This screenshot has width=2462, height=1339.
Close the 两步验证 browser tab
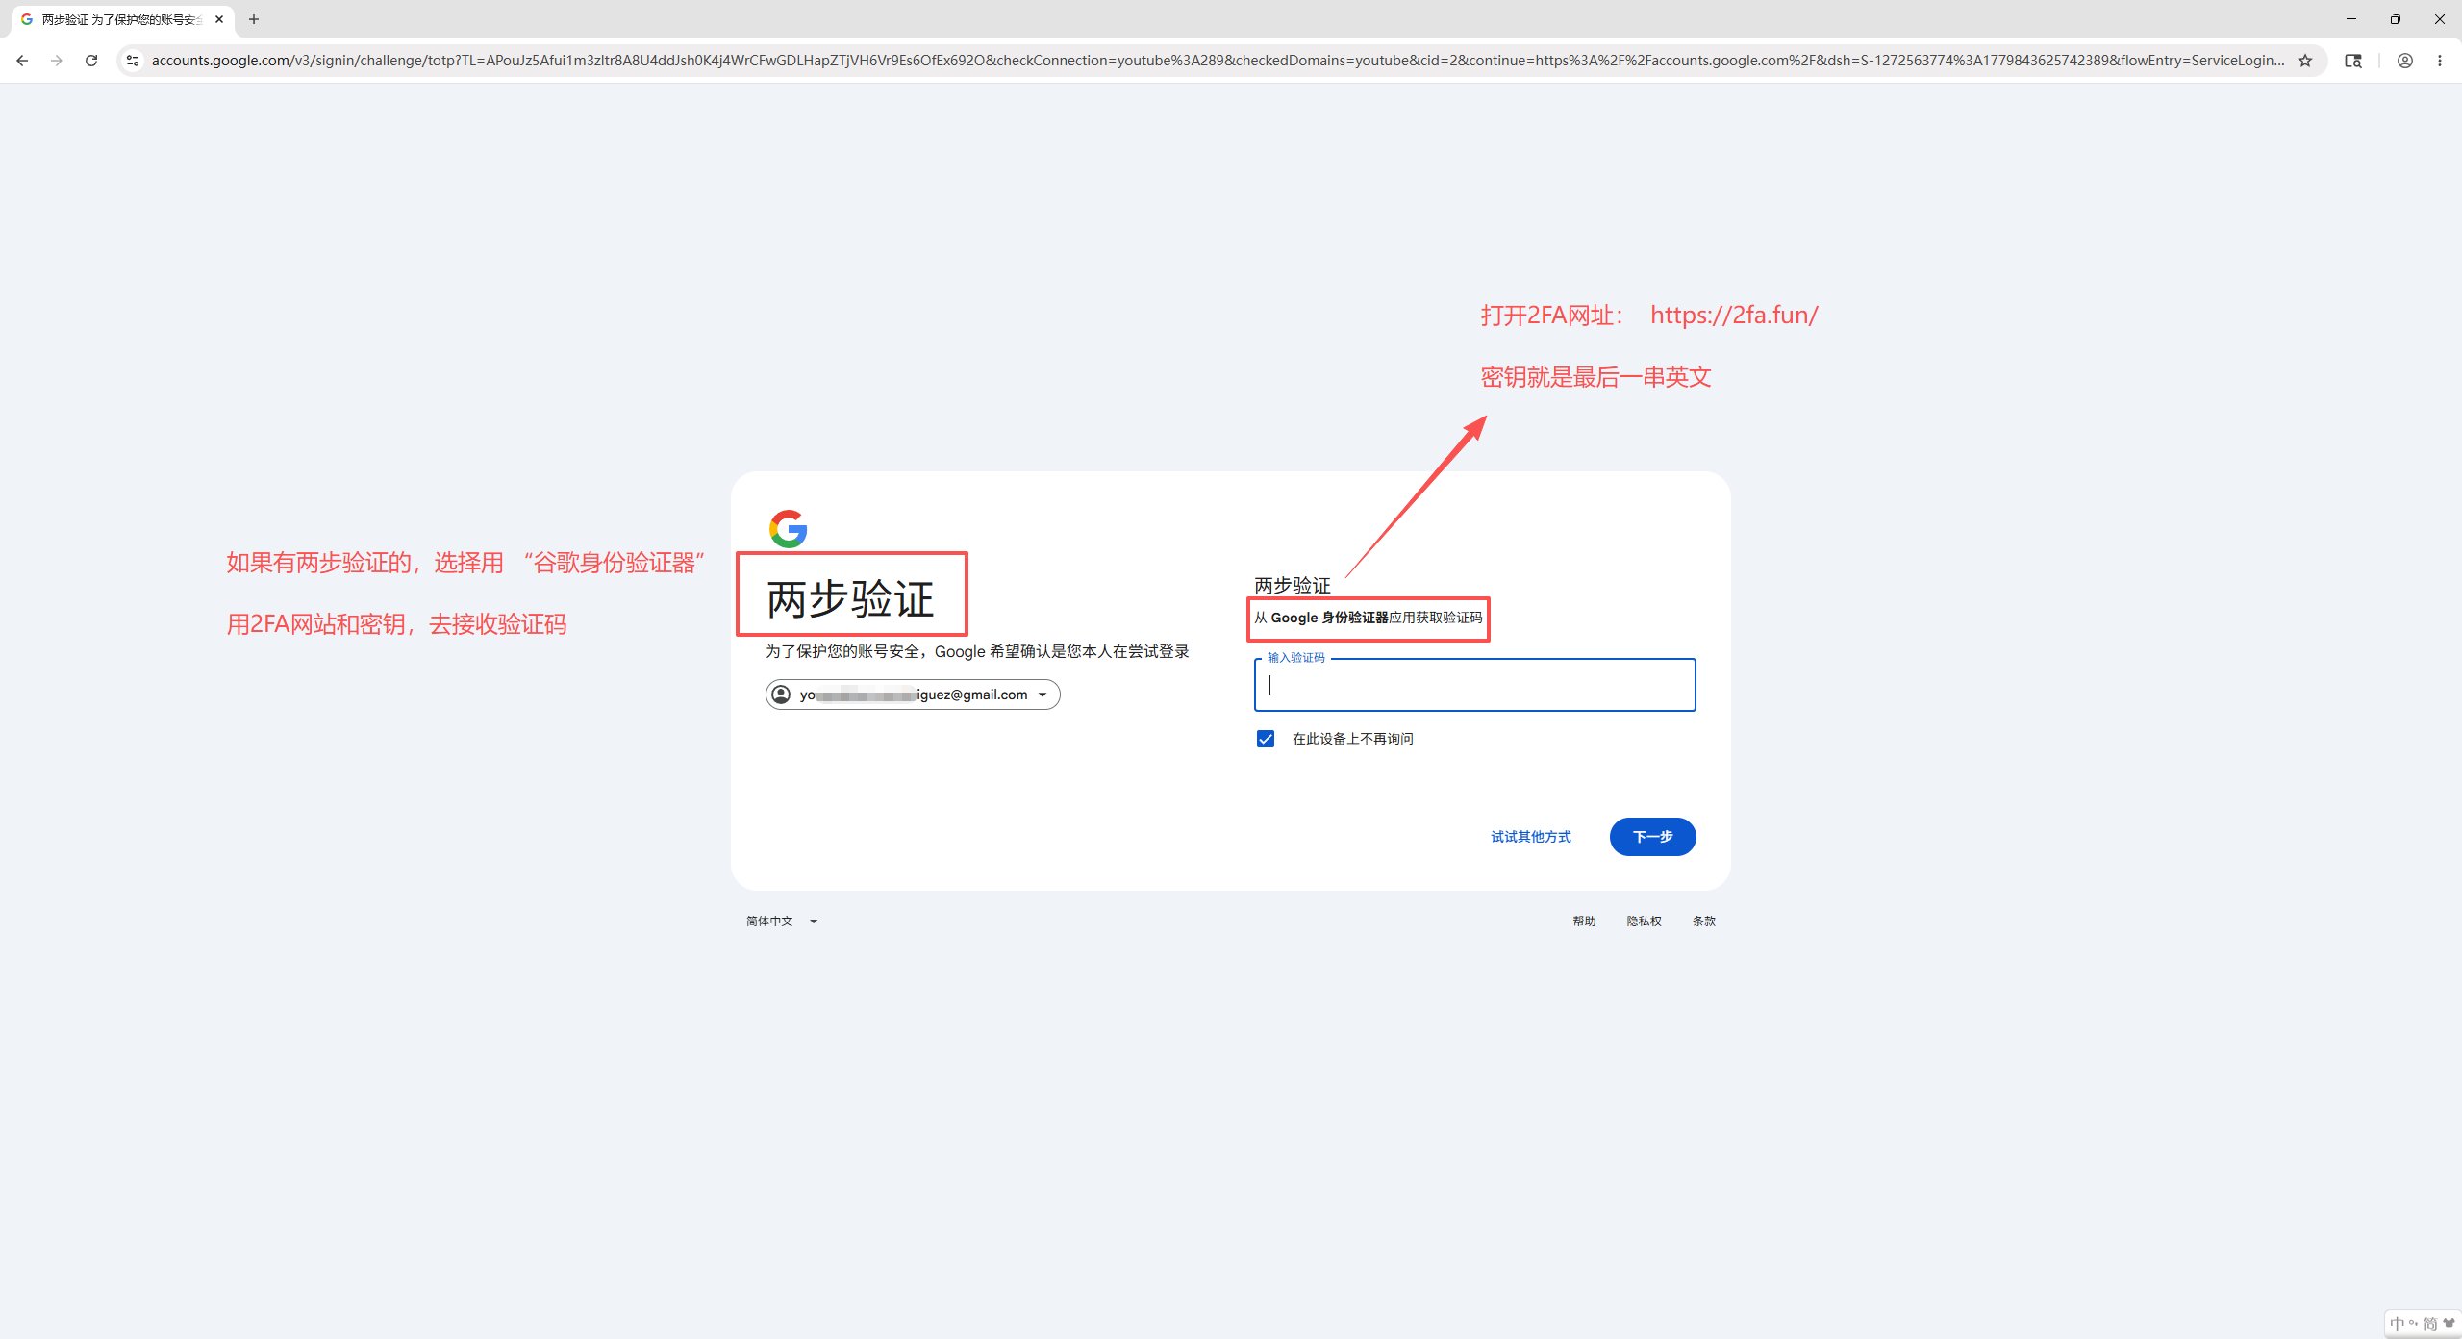click(x=219, y=19)
